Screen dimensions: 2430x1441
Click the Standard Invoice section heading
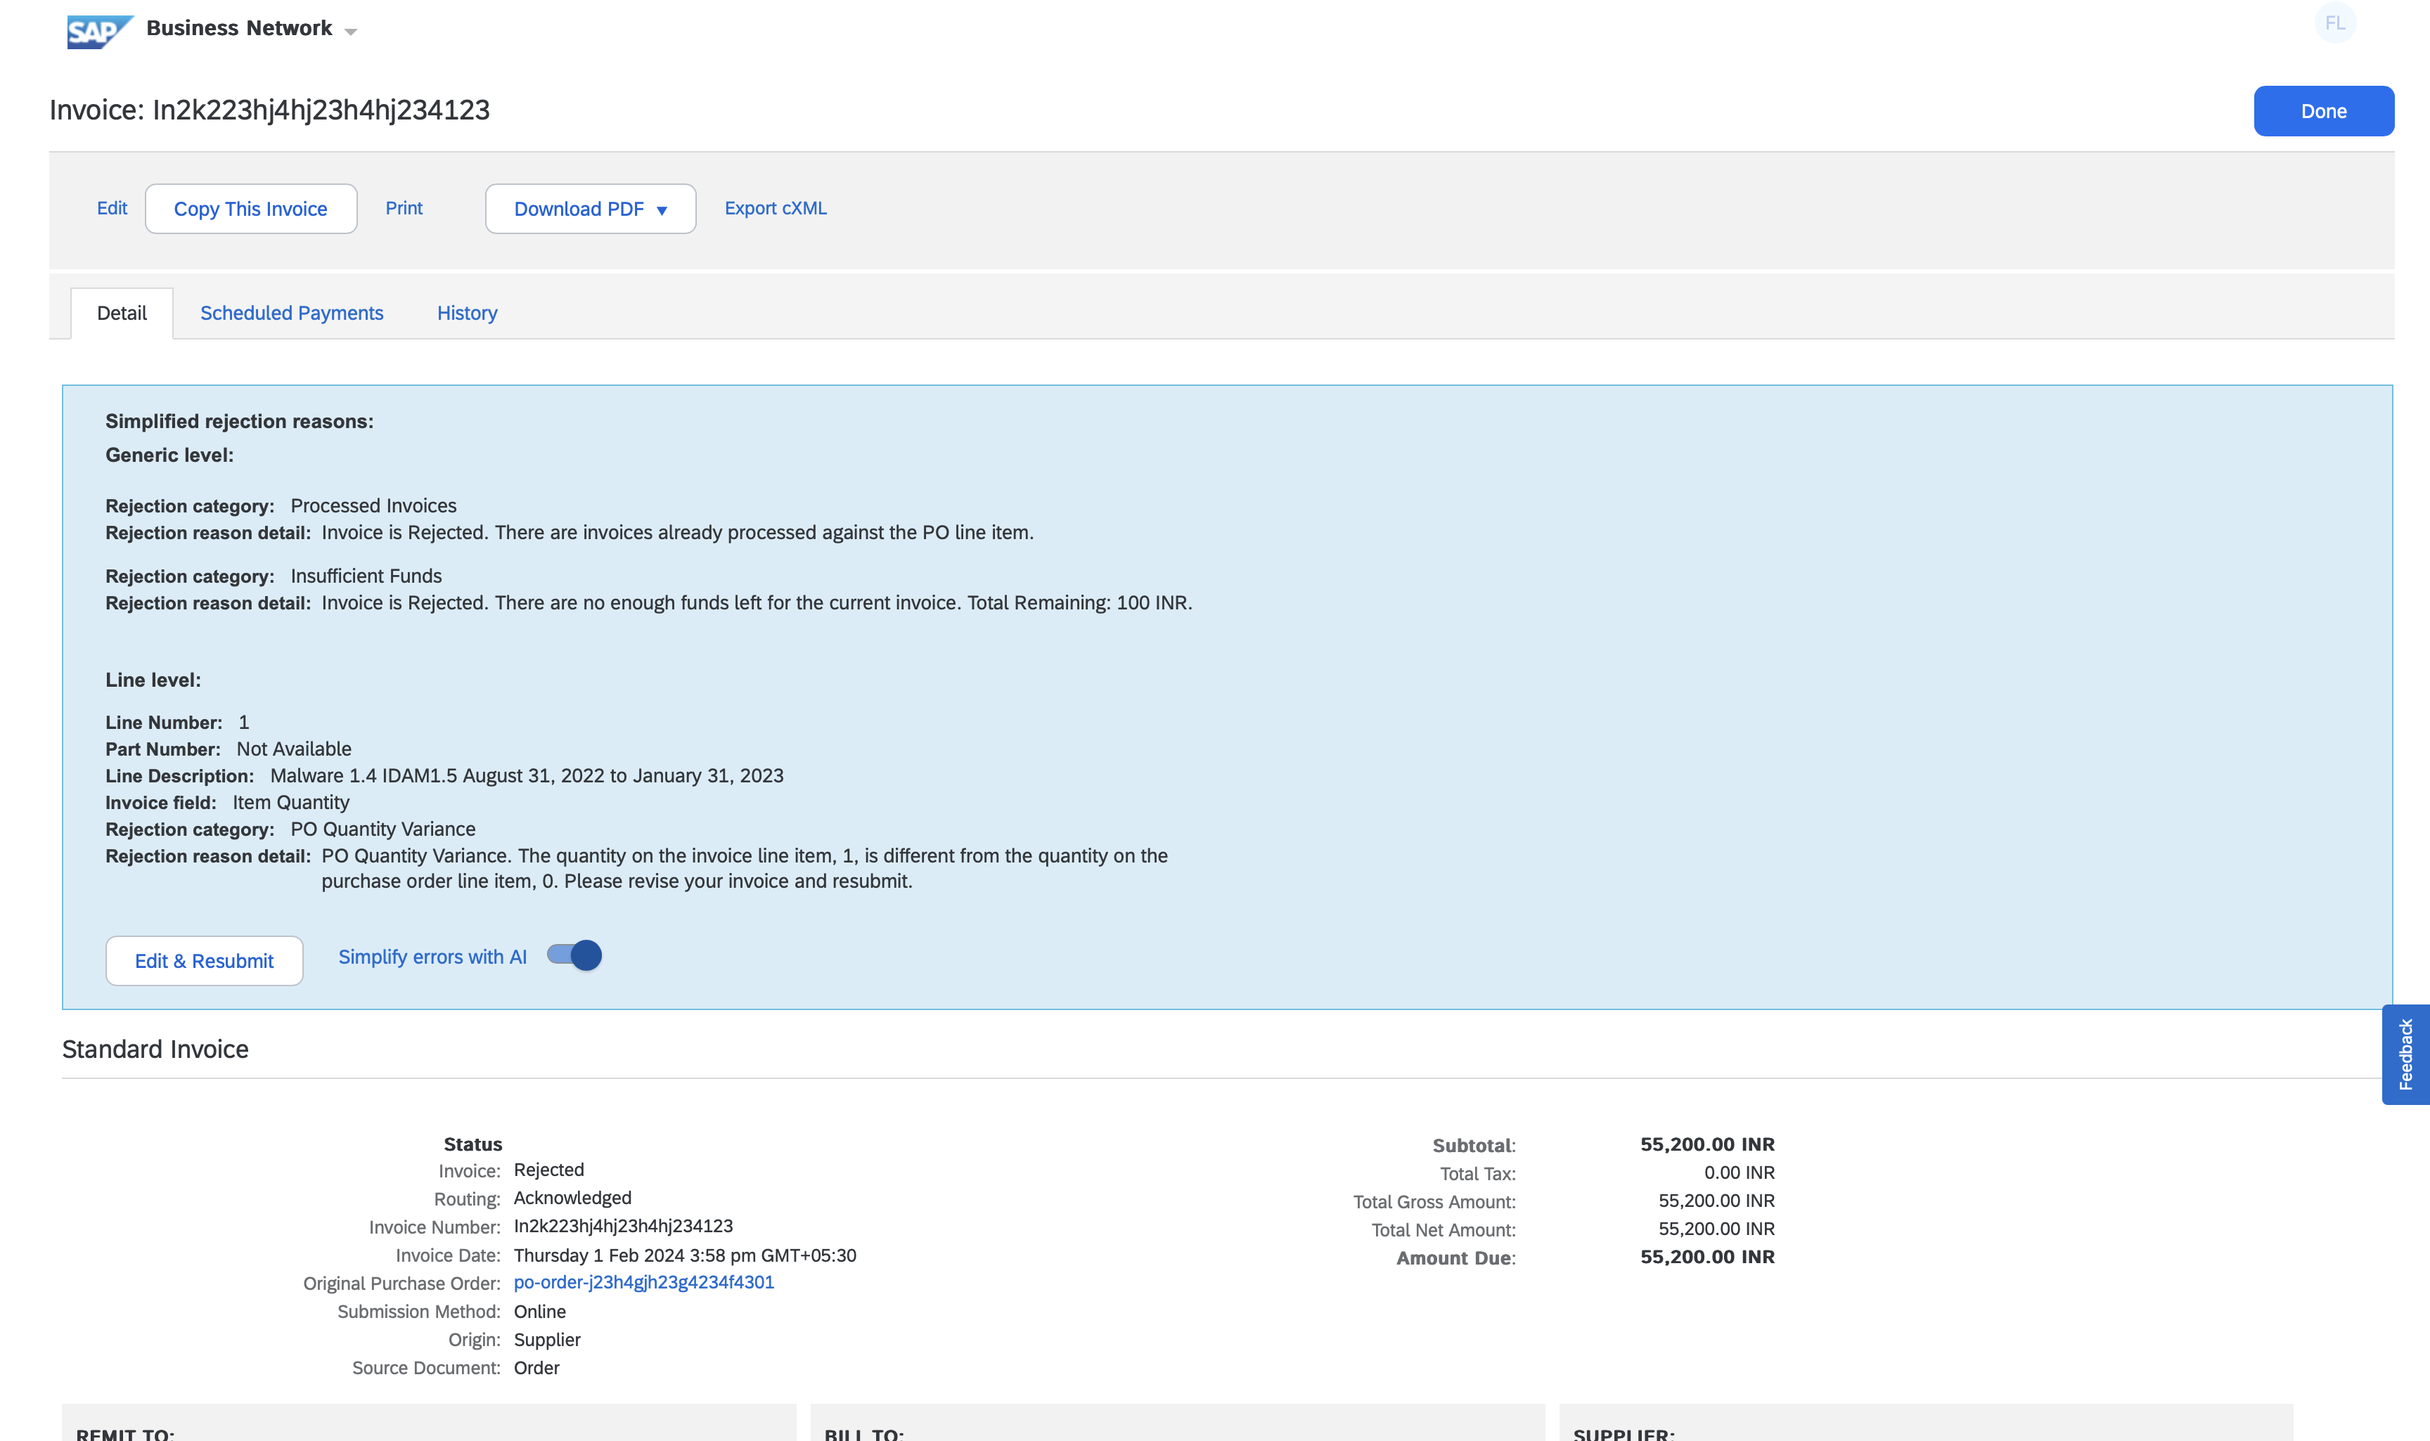point(155,1049)
